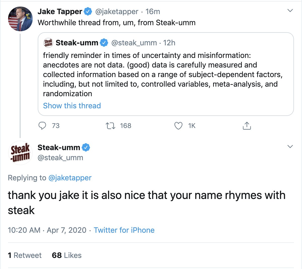Click Twitter for iPhone source link
Screen dimensions: 302x269
click(x=124, y=230)
